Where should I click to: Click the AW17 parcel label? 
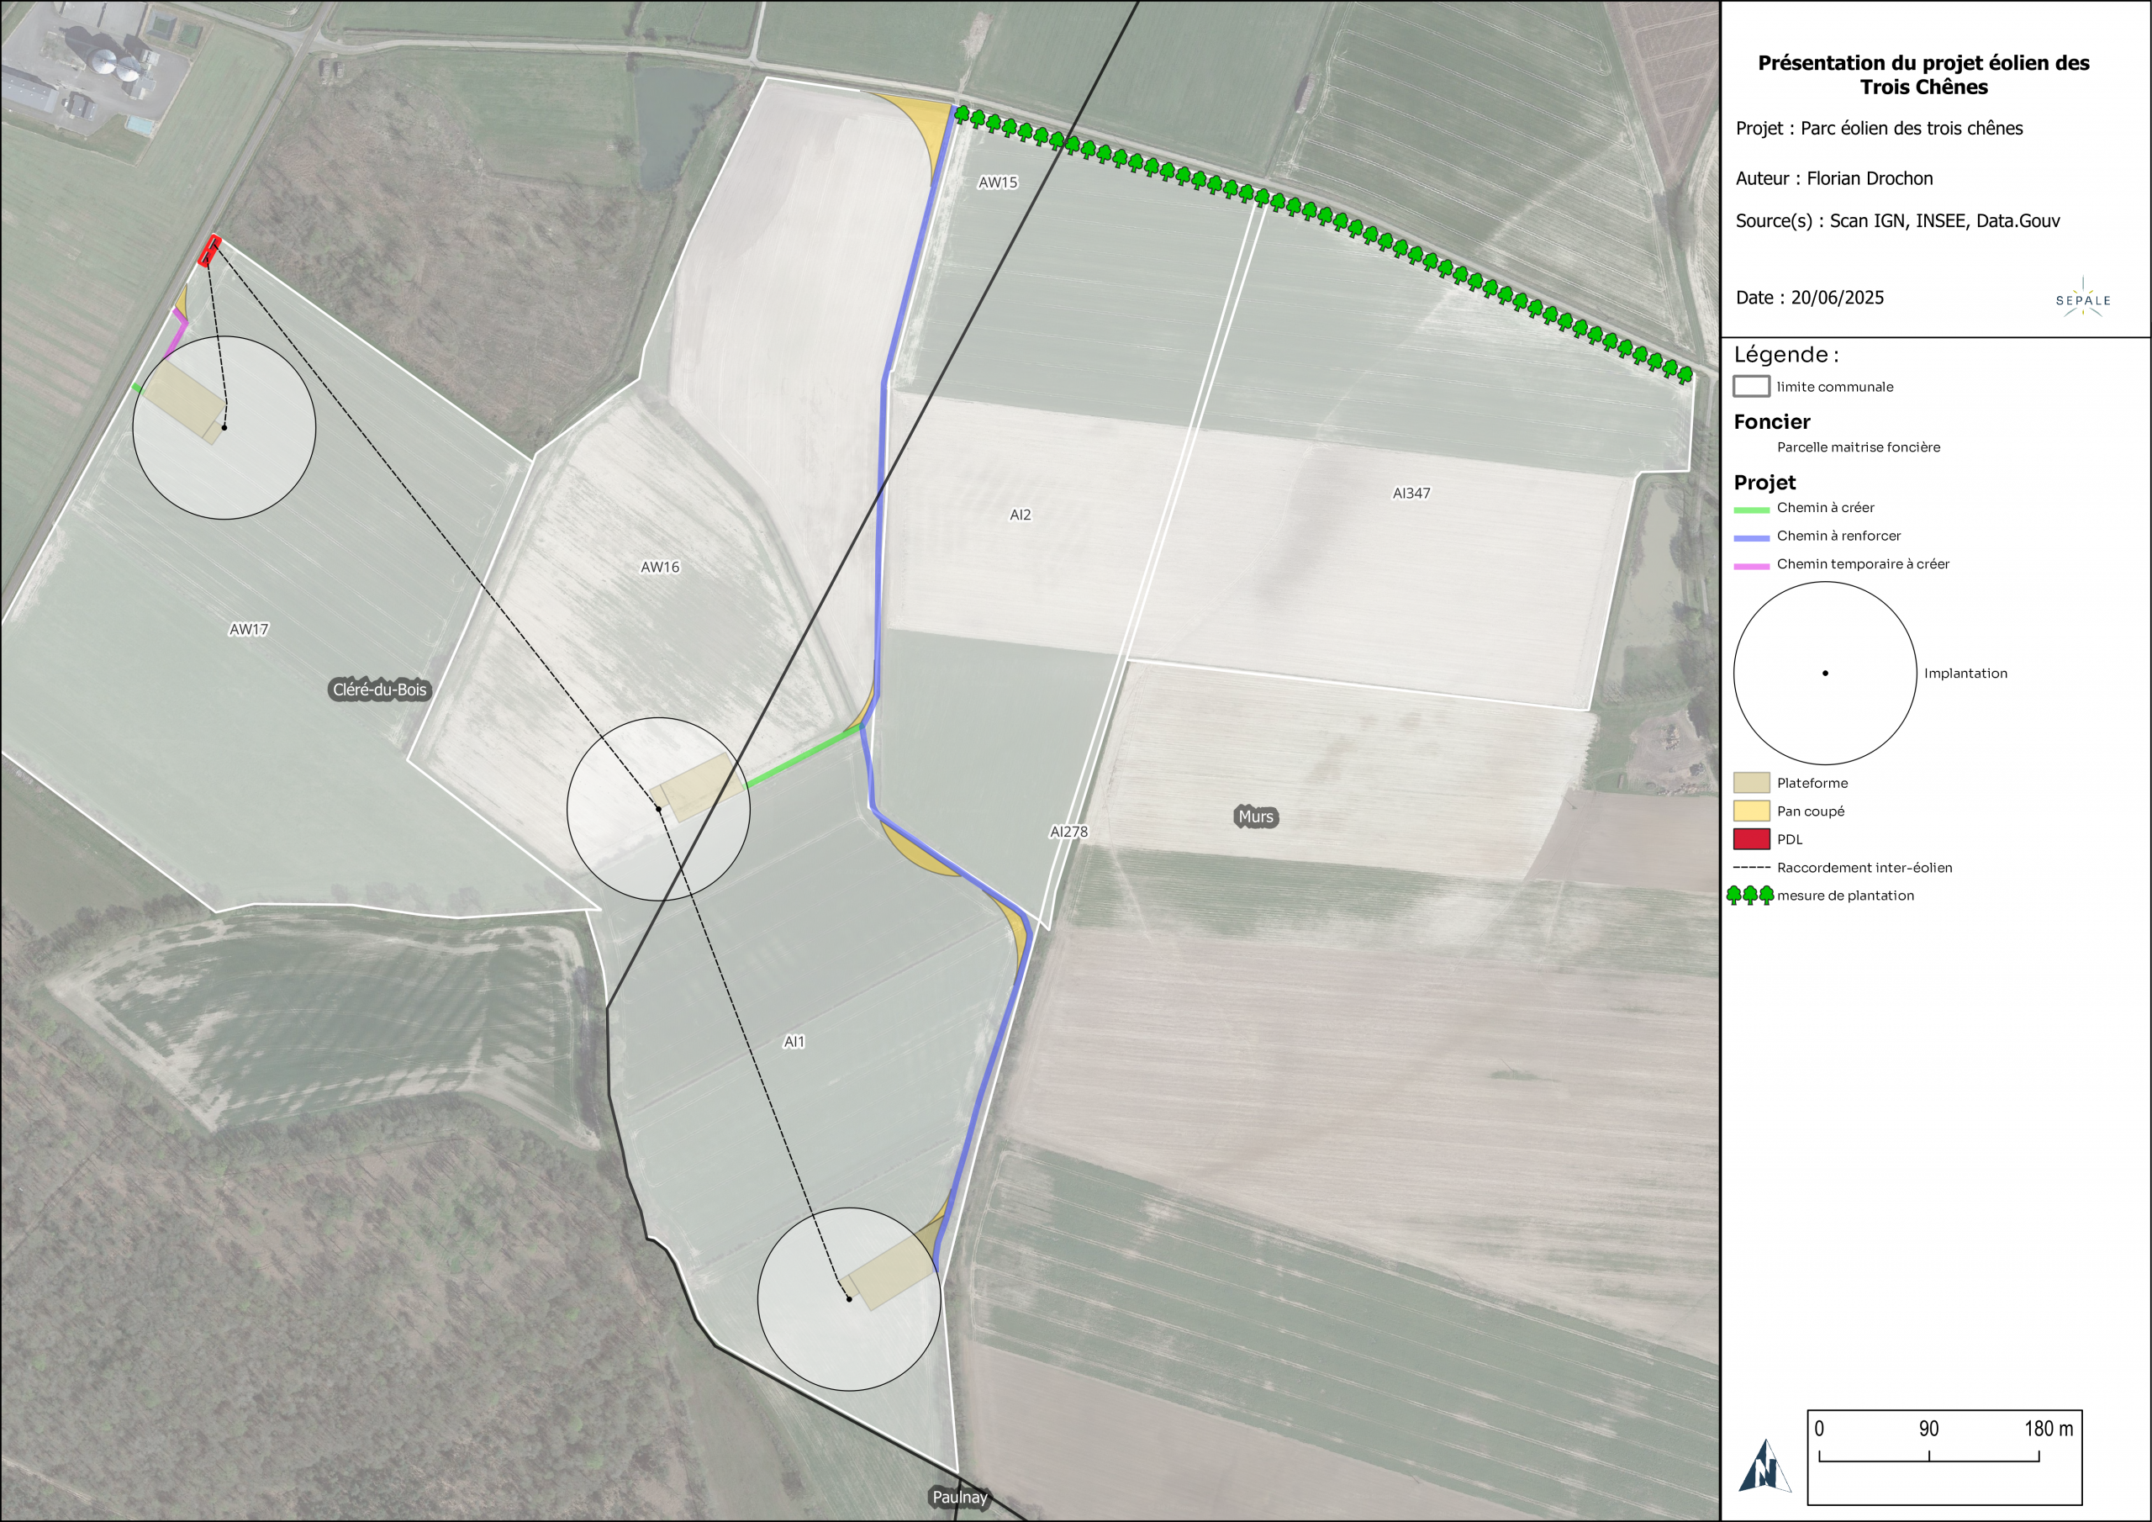(248, 629)
